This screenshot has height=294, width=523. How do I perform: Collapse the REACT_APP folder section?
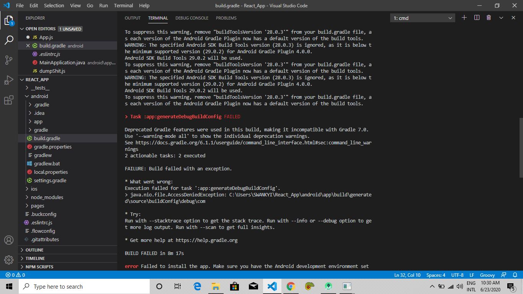click(x=67, y=79)
